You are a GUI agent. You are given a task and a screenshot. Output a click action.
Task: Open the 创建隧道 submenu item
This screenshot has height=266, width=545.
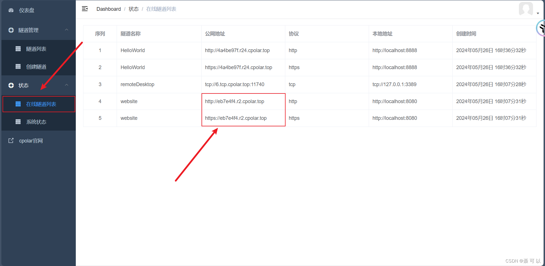click(x=39, y=67)
